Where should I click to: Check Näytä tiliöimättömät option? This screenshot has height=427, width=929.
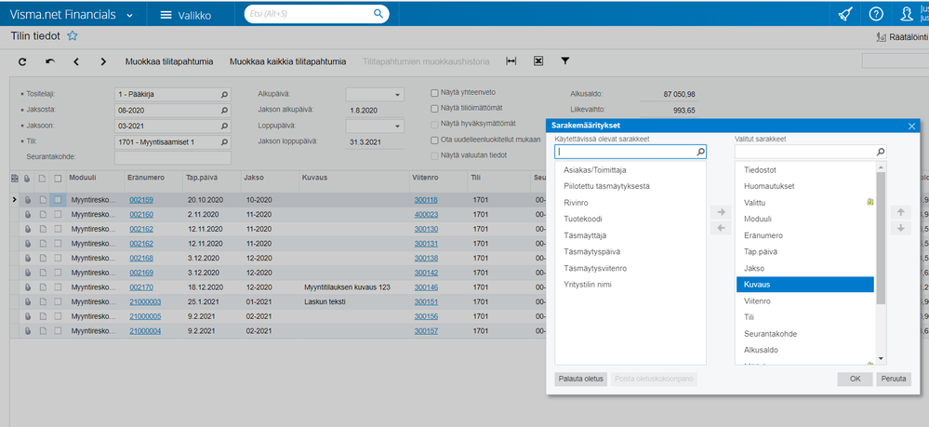coord(434,109)
